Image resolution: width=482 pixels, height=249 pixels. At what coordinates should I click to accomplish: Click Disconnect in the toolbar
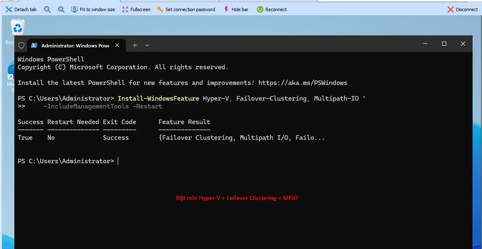coord(463,9)
